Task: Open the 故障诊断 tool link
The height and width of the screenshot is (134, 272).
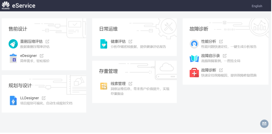Action: [x=209, y=70]
